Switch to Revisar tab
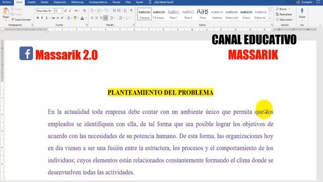 tap(117, 2)
